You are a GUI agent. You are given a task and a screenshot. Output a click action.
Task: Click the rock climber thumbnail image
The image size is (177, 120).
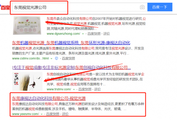point(27,81)
